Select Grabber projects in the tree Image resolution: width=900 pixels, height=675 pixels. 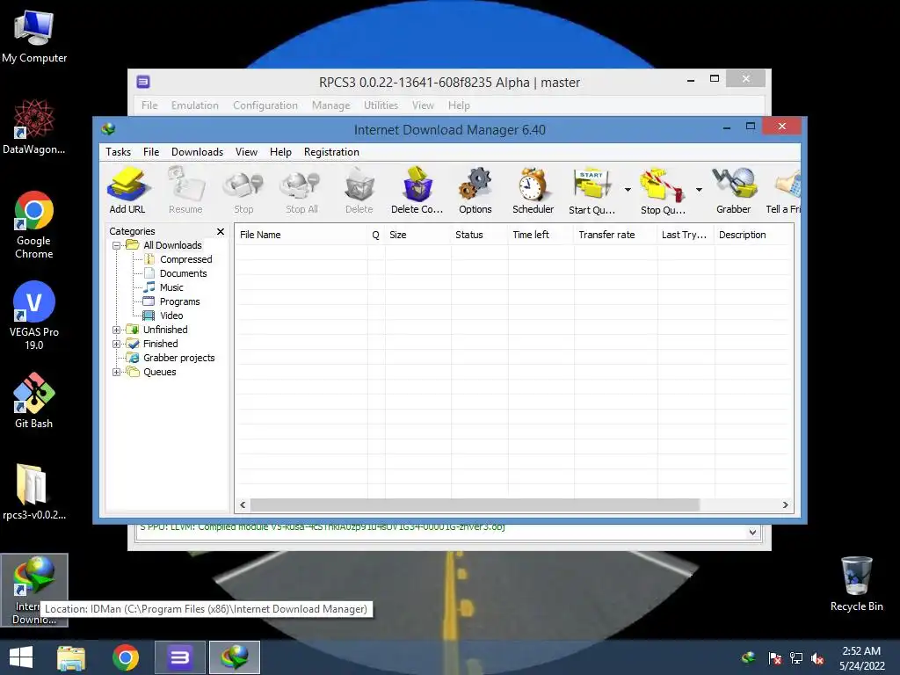(x=178, y=359)
